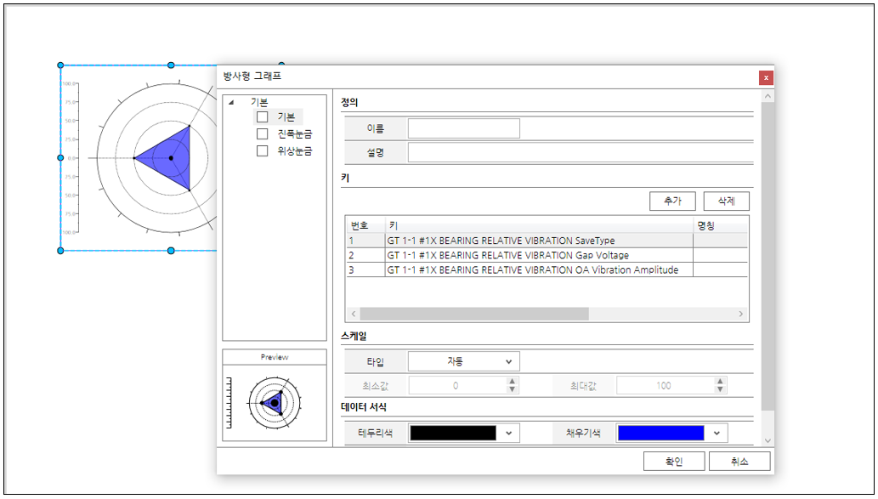The width and height of the screenshot is (878, 499).
Task: Enable the 진폭눈금 checkbox
Action: (262, 133)
